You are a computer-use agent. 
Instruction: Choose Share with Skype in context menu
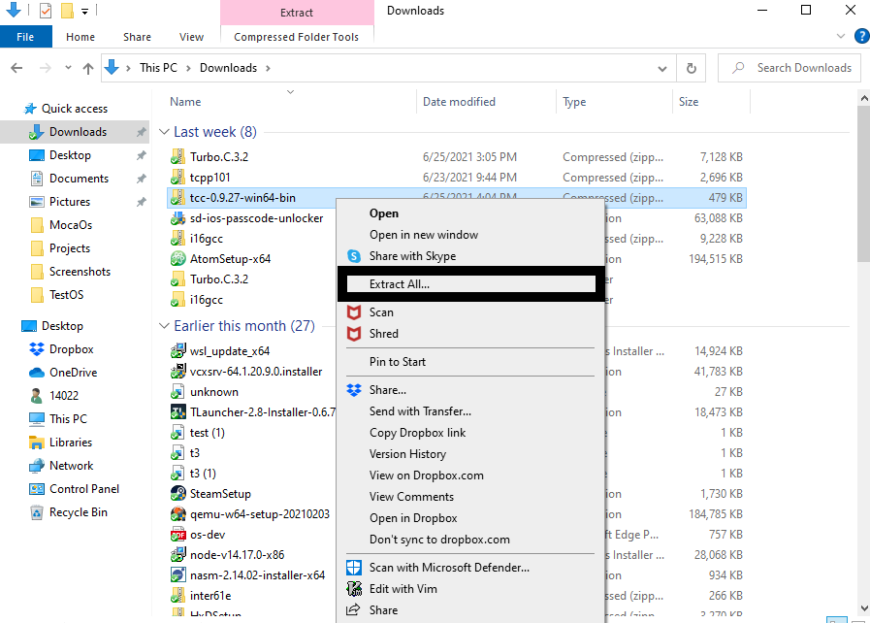(413, 256)
